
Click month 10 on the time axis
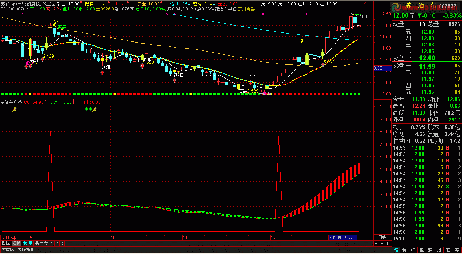(113, 237)
